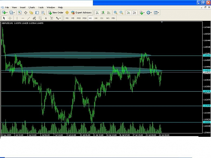Click the chart window icon beside File
The image size is (211, 158).
tap(2, 7)
